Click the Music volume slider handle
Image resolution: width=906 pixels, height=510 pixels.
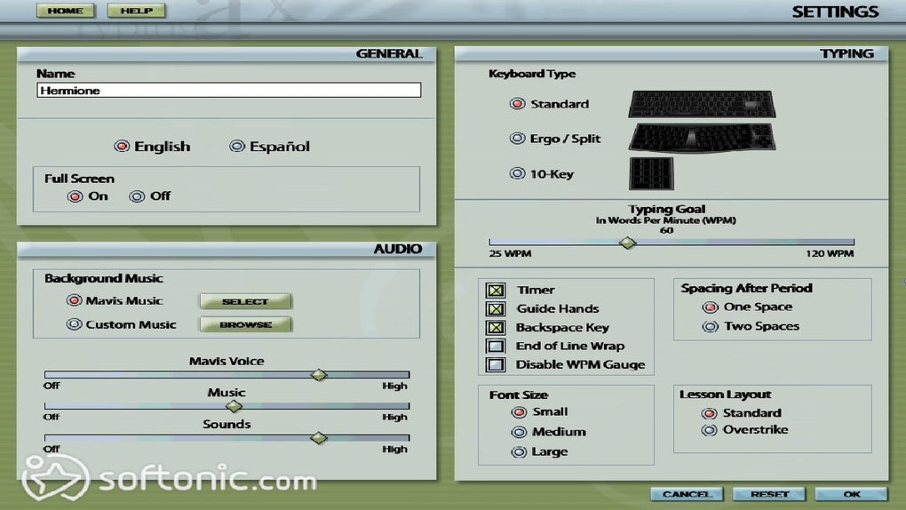(x=234, y=406)
